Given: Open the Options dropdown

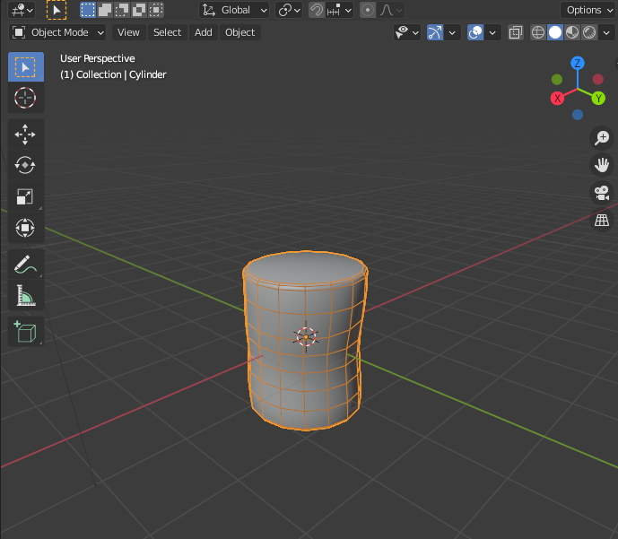Looking at the screenshot, I should (589, 10).
